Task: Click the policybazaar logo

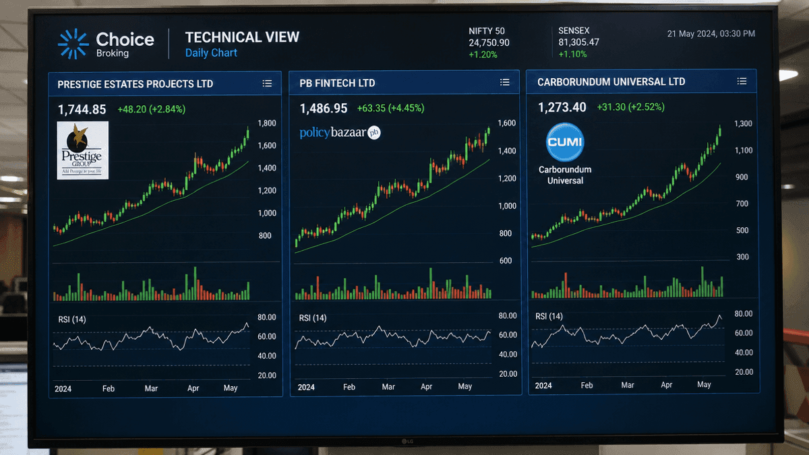Action: tap(340, 133)
